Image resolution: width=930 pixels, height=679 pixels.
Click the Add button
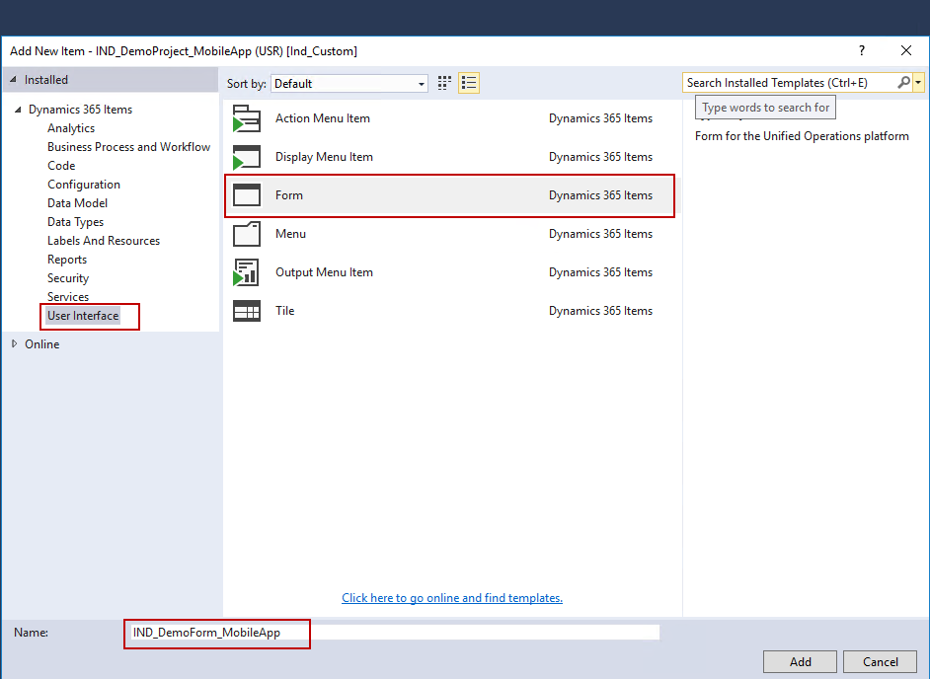pyautogui.click(x=800, y=661)
